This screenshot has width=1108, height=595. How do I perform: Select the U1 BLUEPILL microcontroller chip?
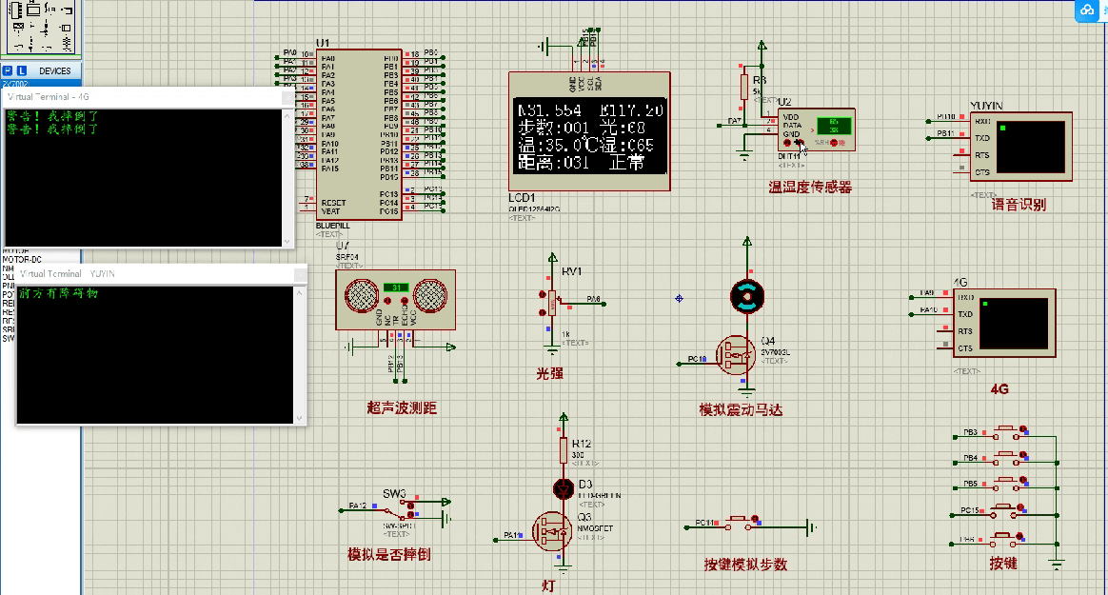(359, 133)
